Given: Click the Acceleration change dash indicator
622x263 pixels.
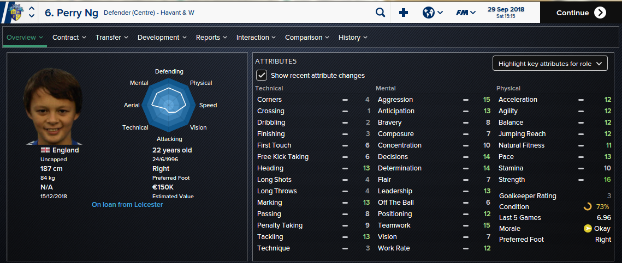Looking at the screenshot, I should tap(580, 100).
